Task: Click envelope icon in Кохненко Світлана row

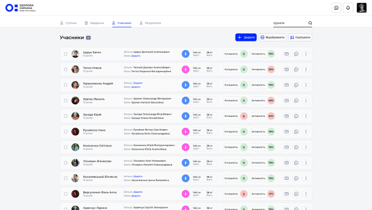Action: (287, 148)
